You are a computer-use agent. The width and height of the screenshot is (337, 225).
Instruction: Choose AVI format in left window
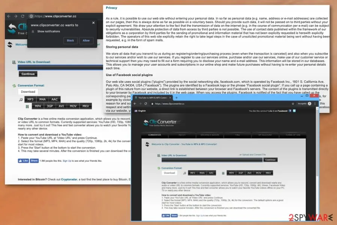pos(61,106)
